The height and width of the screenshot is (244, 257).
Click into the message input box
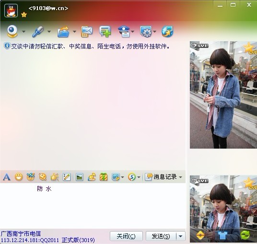coord(93,206)
